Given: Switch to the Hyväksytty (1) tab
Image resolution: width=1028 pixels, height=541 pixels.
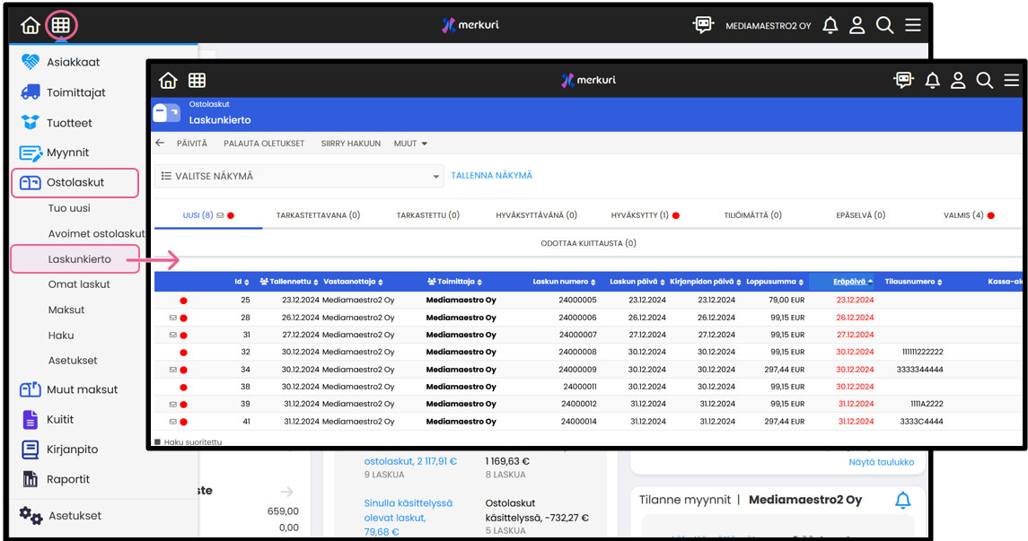Looking at the screenshot, I should click(x=640, y=215).
